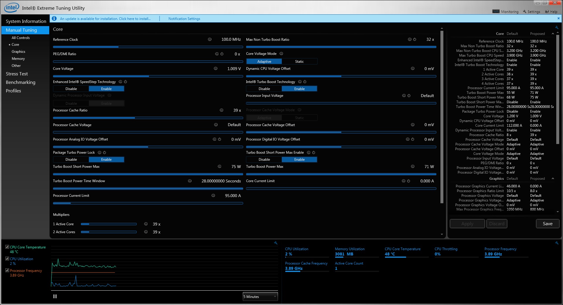Select Other under Manual Tuning
This screenshot has height=305, width=563.
(16, 66)
